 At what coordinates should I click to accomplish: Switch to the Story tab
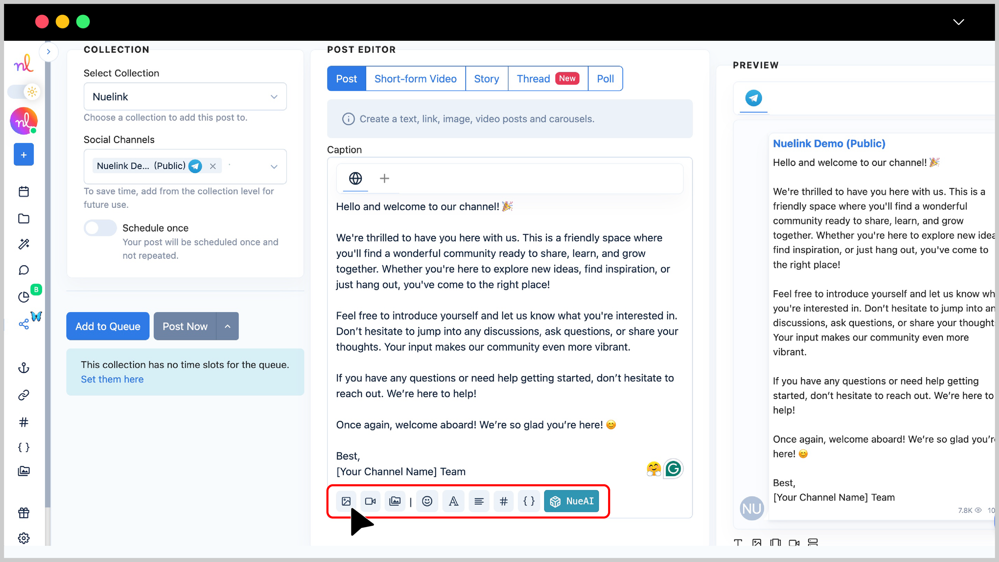(487, 79)
